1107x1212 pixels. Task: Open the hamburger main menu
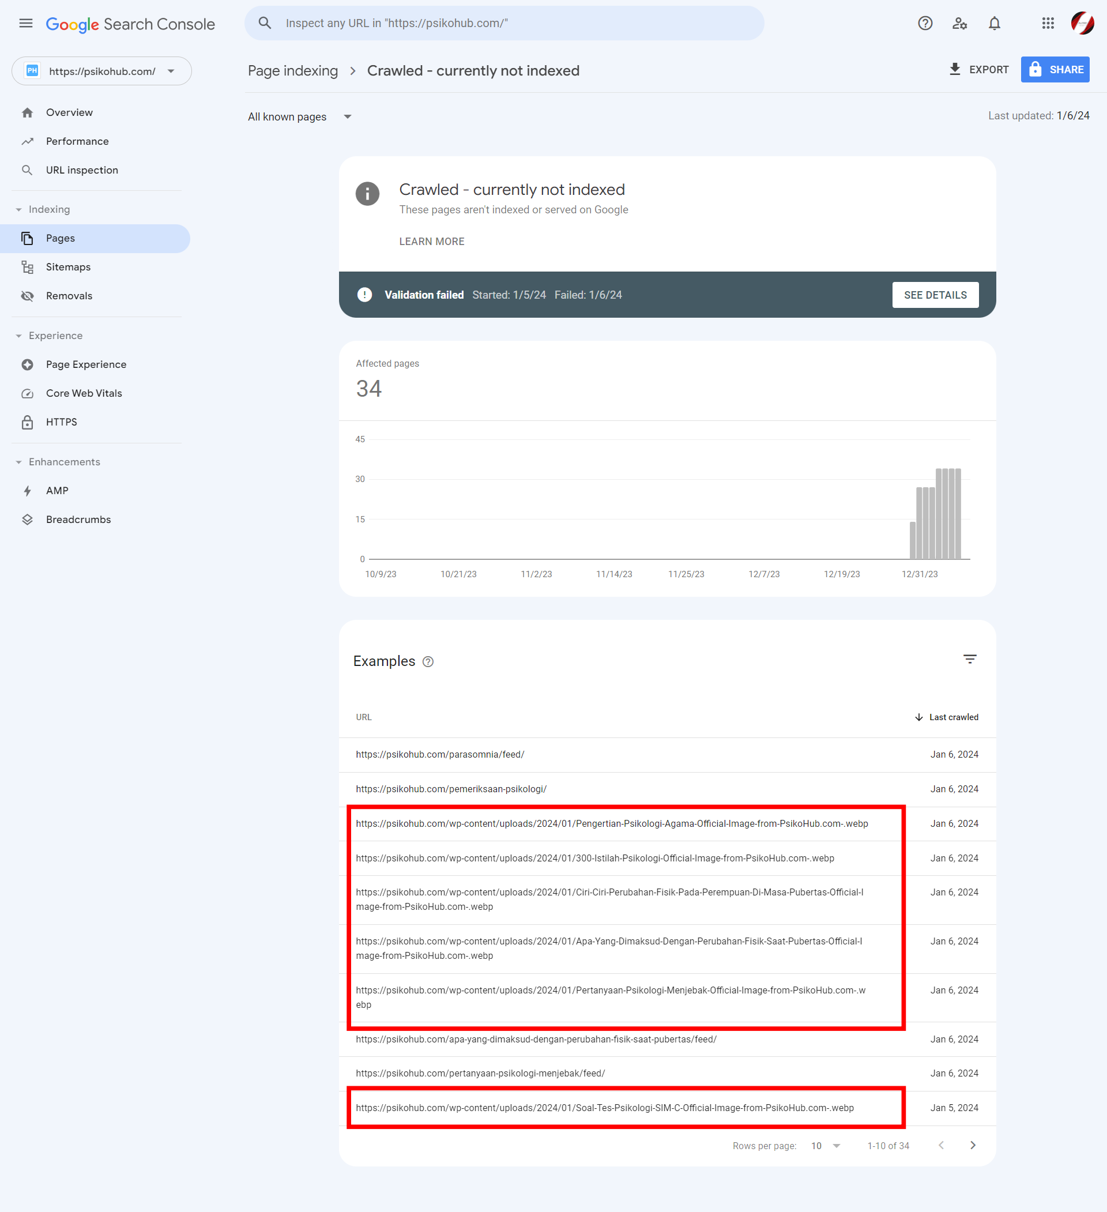pyautogui.click(x=26, y=24)
